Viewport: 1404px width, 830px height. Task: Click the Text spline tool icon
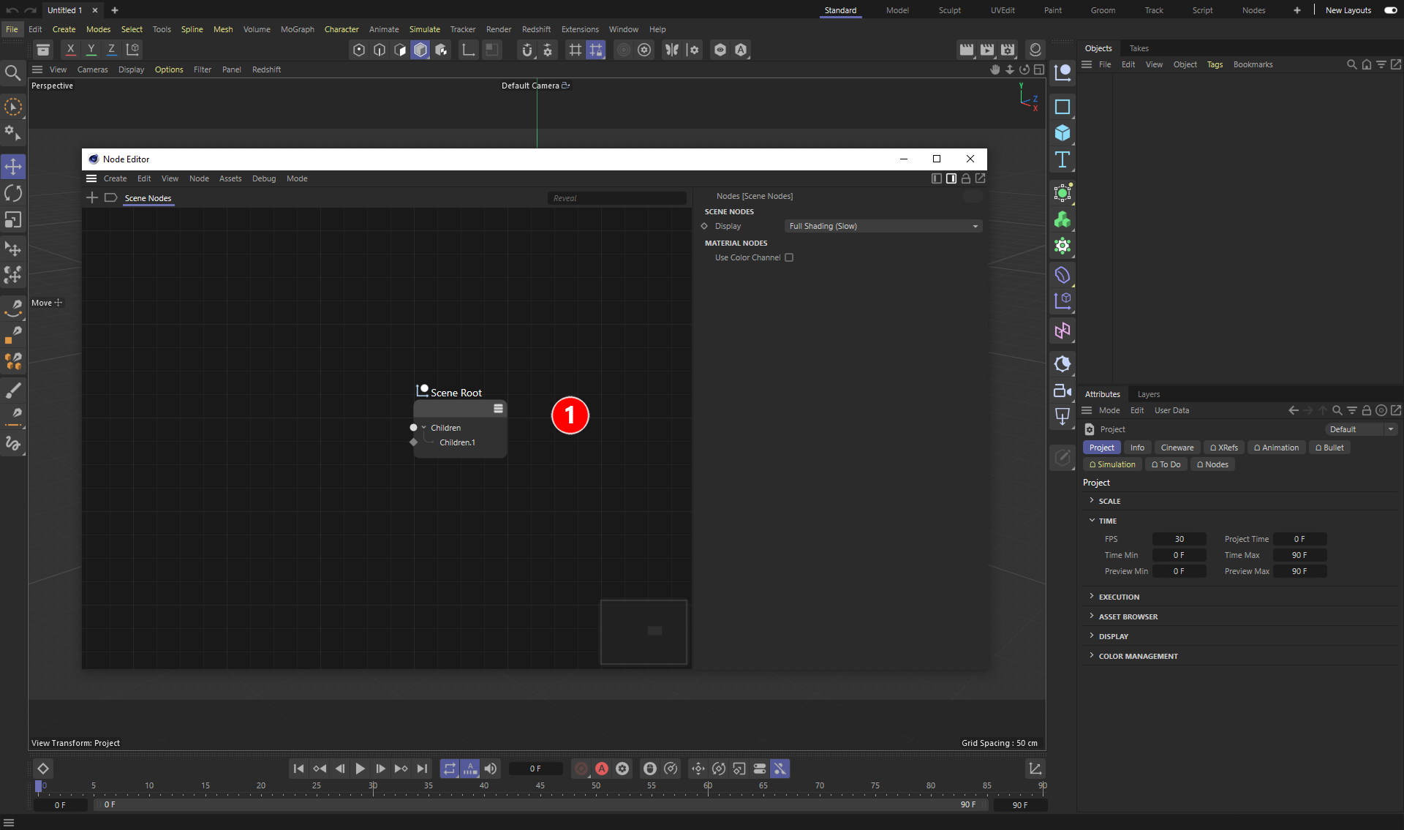point(1063,159)
